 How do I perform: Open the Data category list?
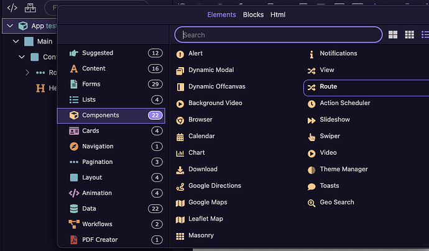click(x=89, y=209)
